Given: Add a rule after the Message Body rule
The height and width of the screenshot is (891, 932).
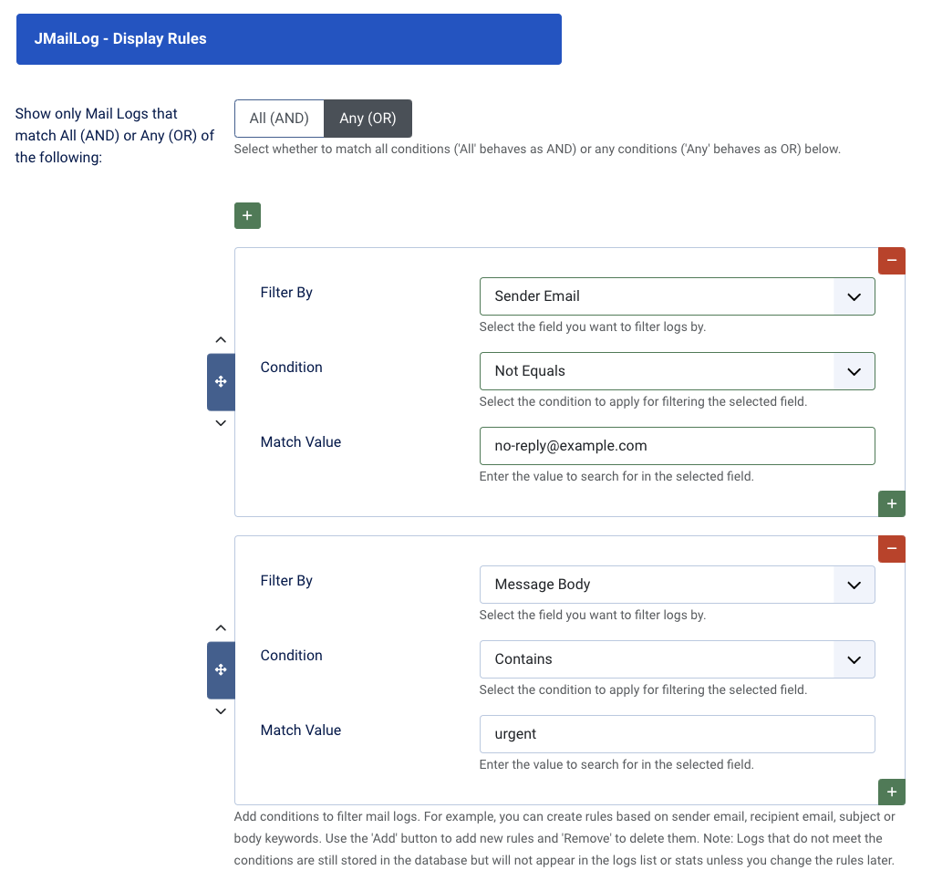Looking at the screenshot, I should coord(892,792).
